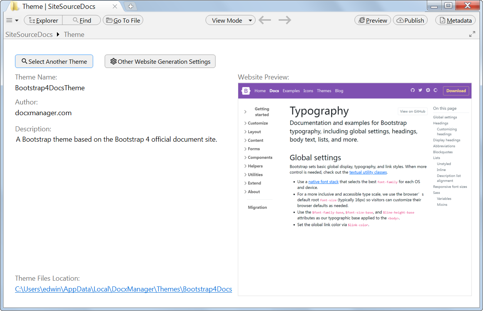
Task: Click Abbreviations in On this page
Action: (444, 146)
